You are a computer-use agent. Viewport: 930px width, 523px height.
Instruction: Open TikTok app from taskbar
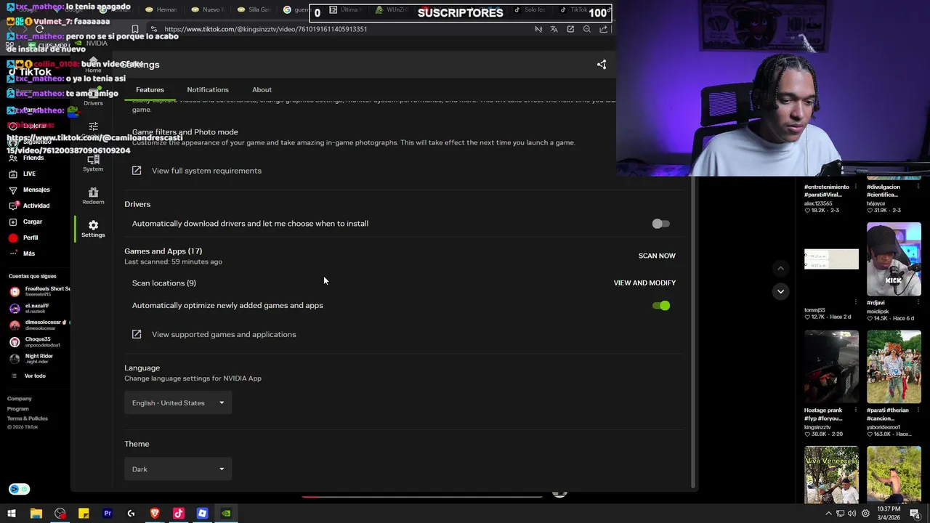pyautogui.click(x=179, y=514)
